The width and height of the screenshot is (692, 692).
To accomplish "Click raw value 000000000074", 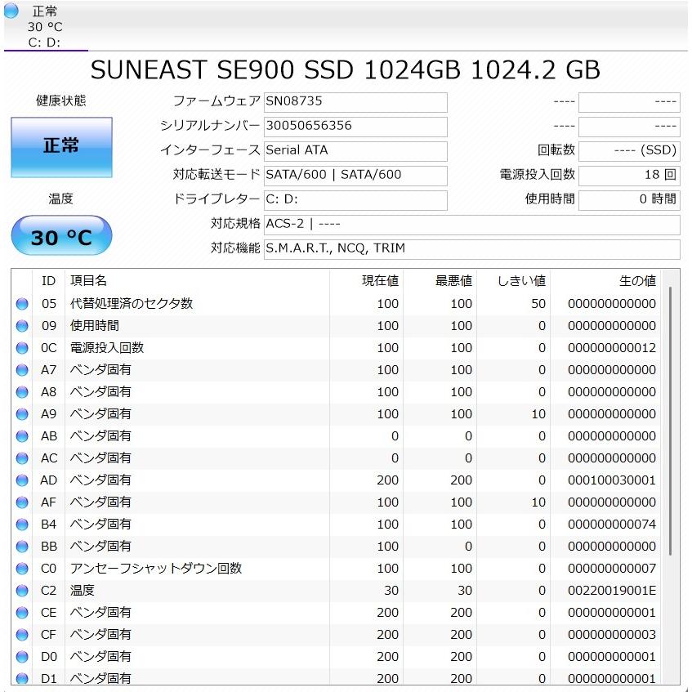I will click(612, 525).
